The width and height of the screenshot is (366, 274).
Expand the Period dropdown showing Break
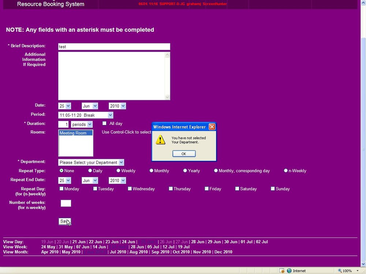click(86, 115)
